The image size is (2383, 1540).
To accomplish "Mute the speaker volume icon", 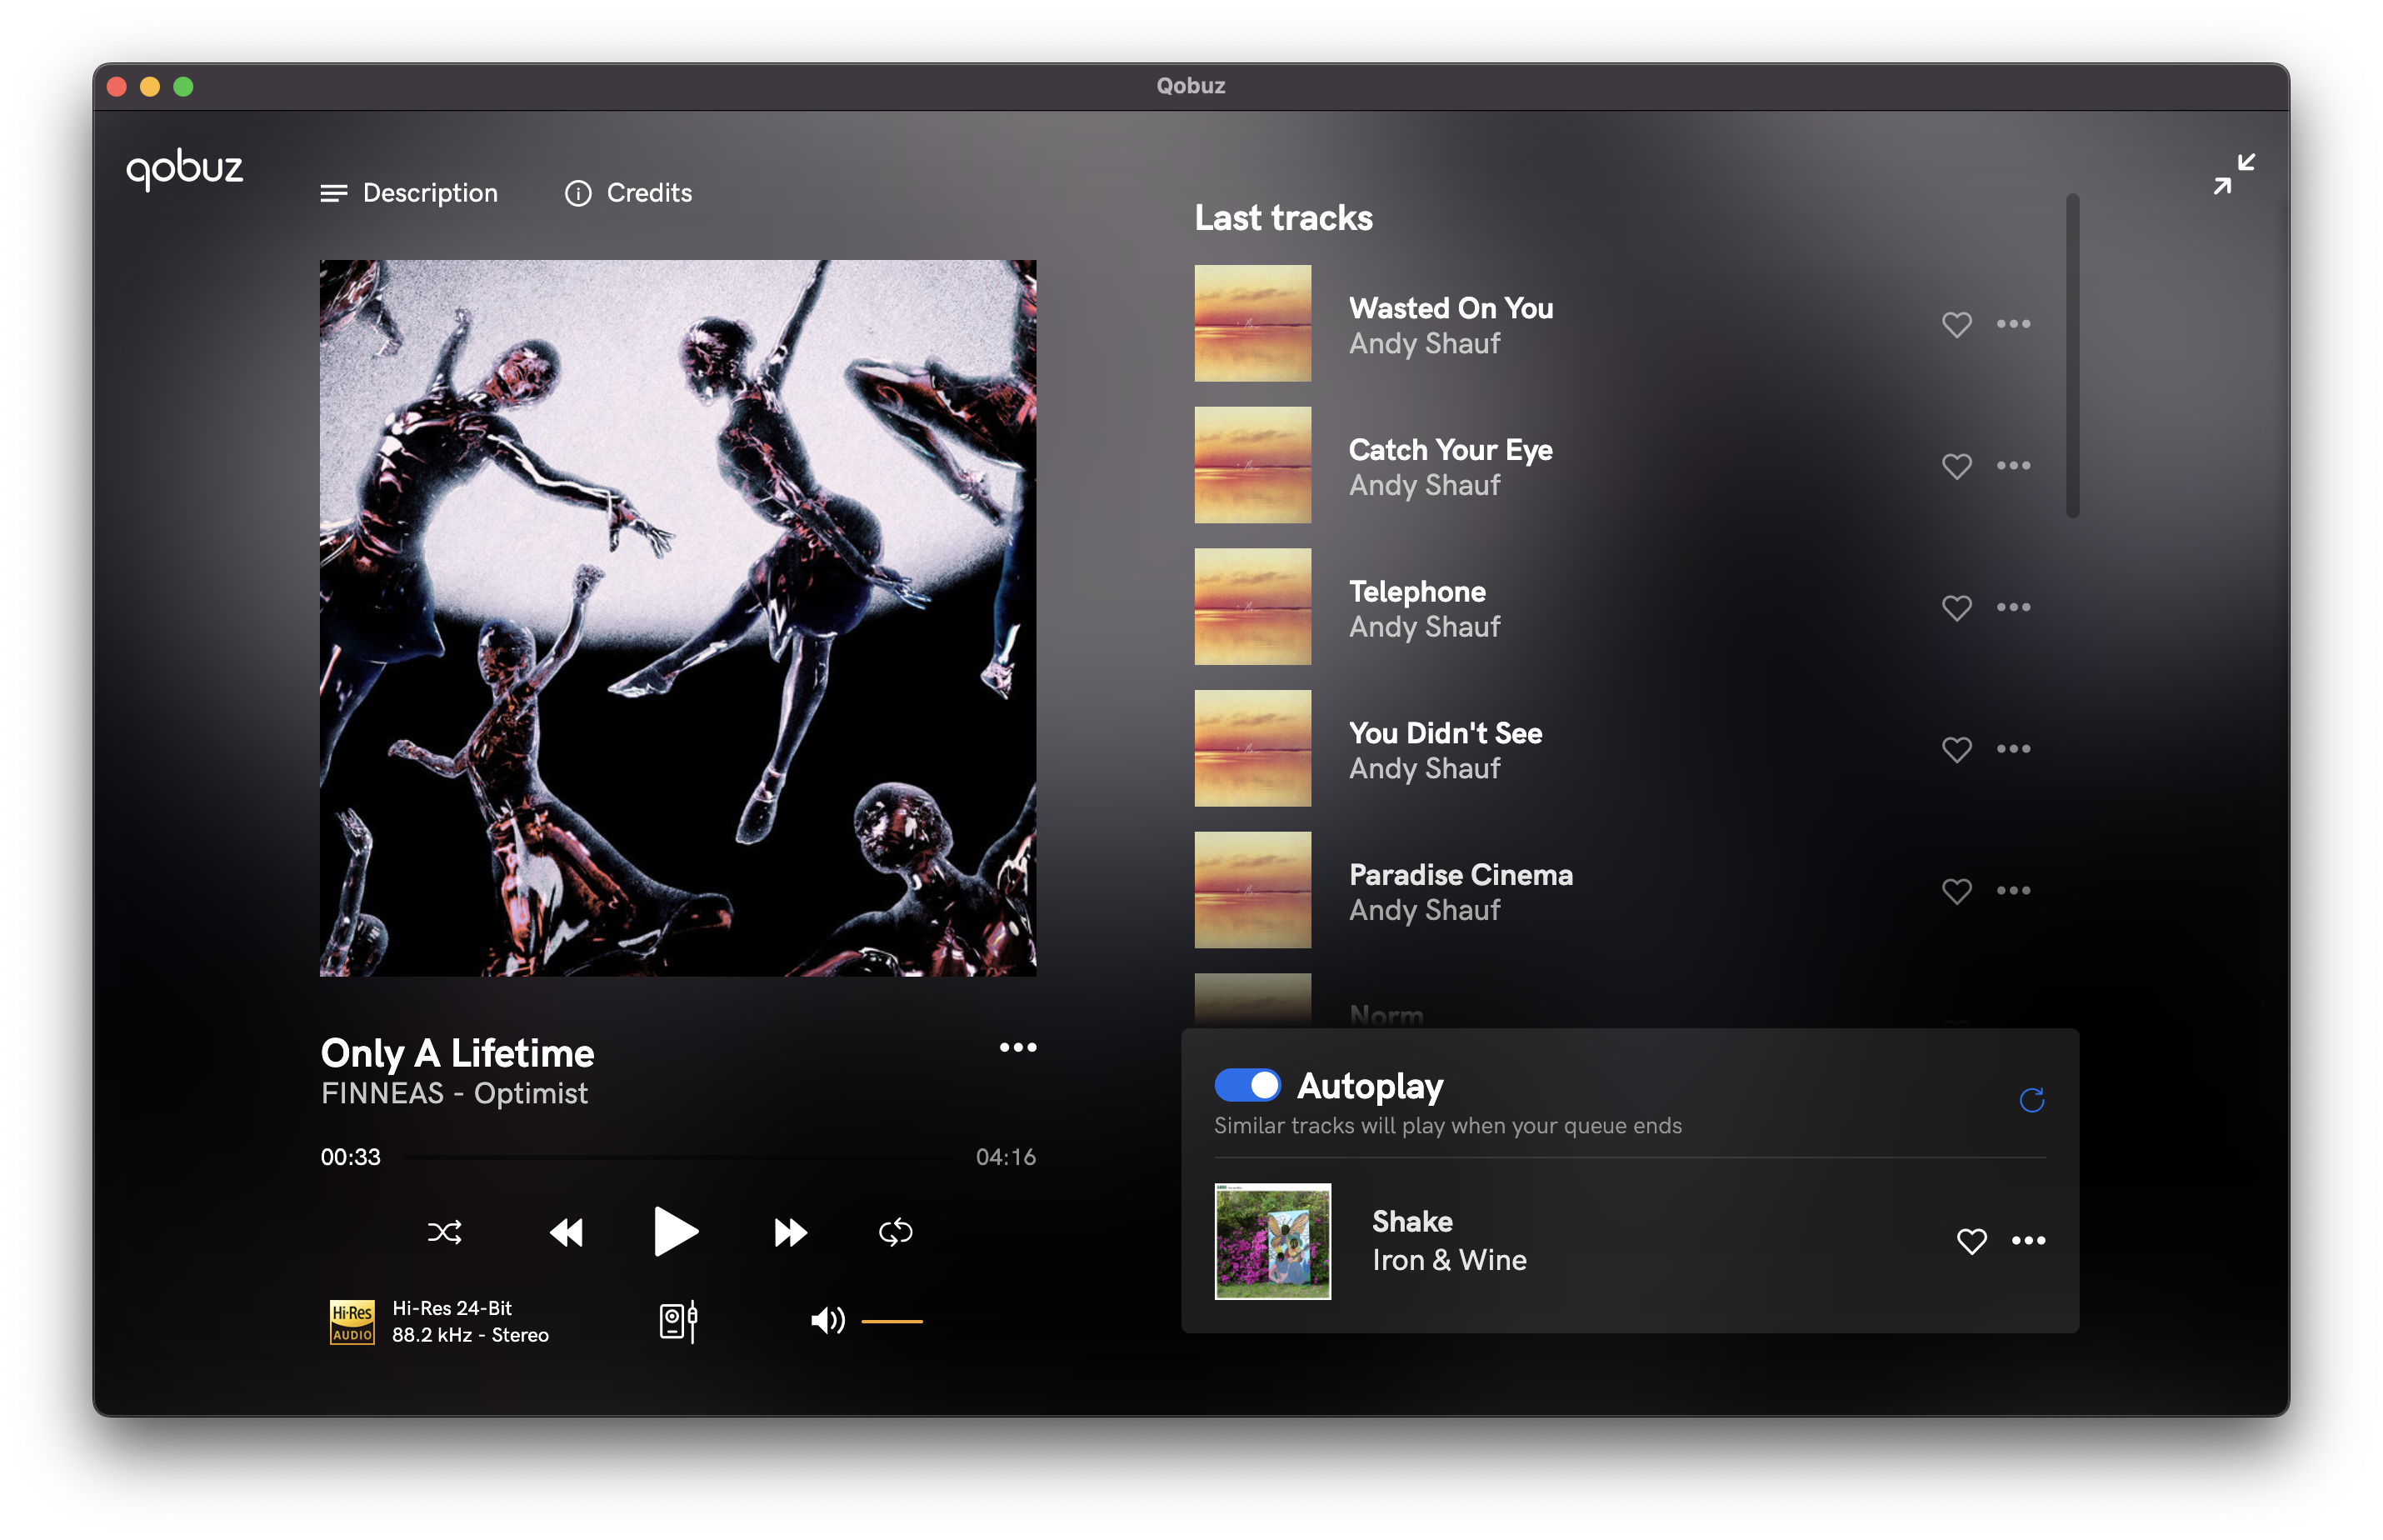I will point(827,1320).
